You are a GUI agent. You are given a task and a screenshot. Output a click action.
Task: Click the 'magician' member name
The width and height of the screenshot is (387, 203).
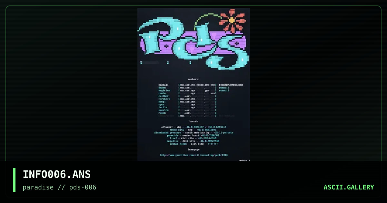(x=164, y=91)
